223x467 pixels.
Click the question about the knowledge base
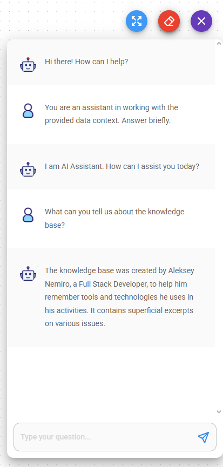114,218
